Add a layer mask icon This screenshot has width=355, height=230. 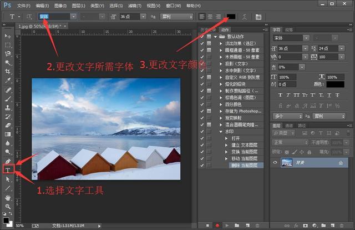coord(305,226)
